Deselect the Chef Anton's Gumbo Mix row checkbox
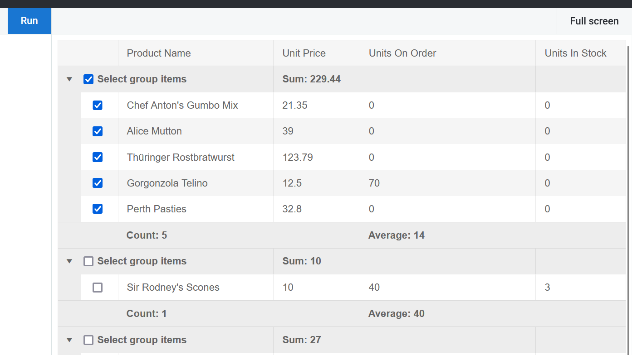This screenshot has width=632, height=355. tap(98, 106)
